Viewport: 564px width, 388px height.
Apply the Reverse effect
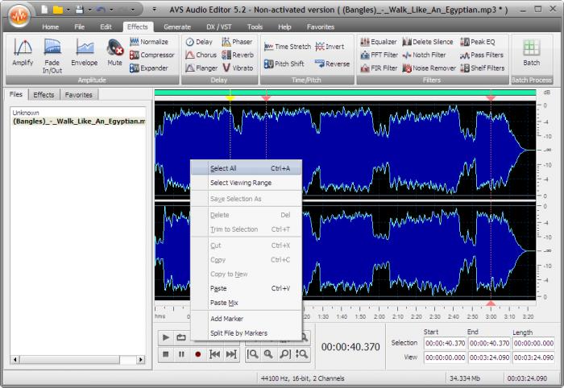point(332,64)
